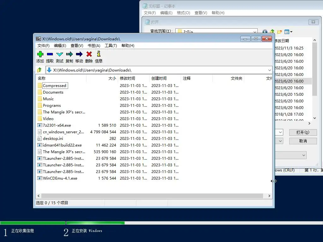Select WinCDEmu-4.1.exe file icon
The height and width of the screenshot is (242, 323).
click(39, 178)
